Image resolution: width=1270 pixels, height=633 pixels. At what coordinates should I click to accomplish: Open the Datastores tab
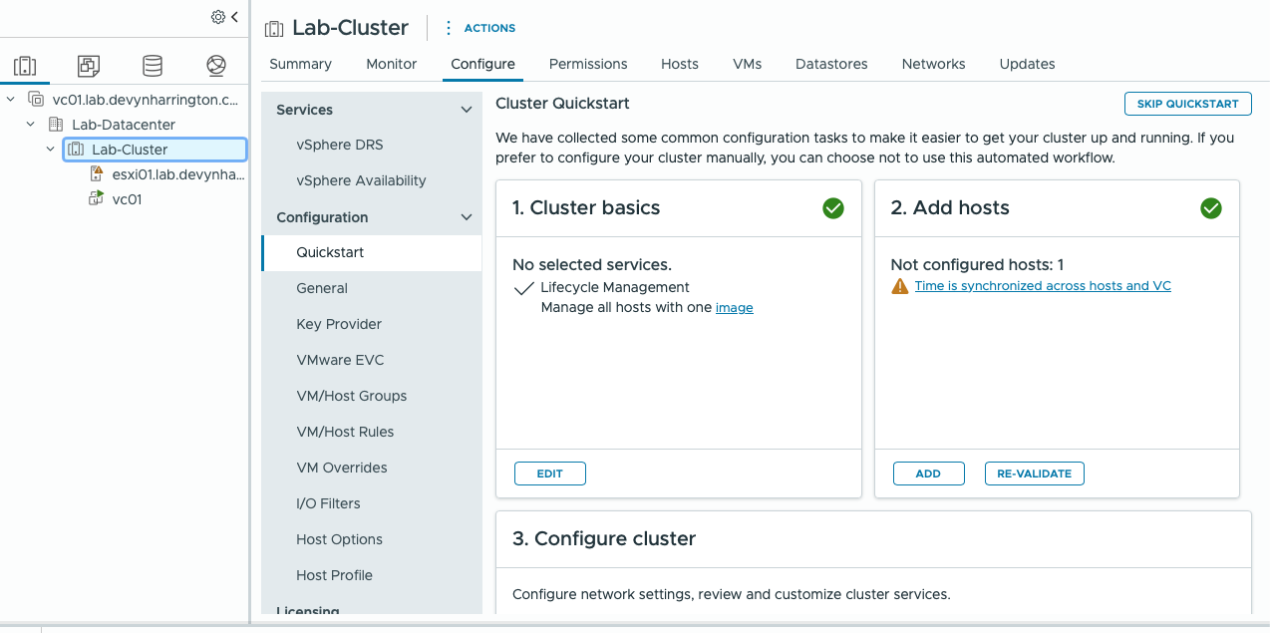point(831,64)
